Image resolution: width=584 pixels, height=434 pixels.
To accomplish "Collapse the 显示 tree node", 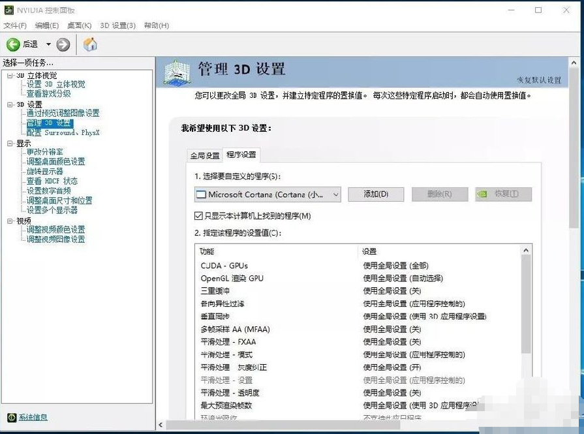I will click(10, 144).
